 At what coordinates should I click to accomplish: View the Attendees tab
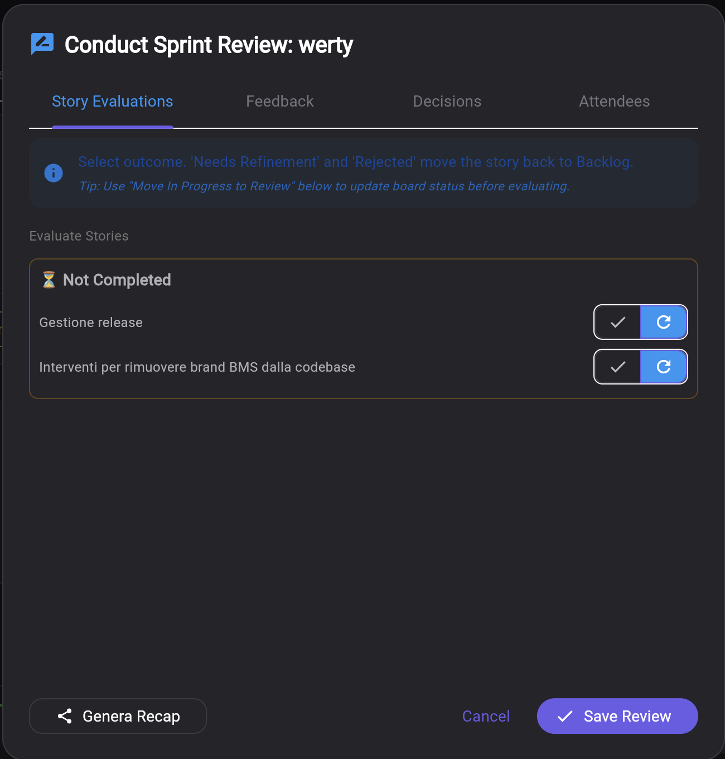coord(614,102)
